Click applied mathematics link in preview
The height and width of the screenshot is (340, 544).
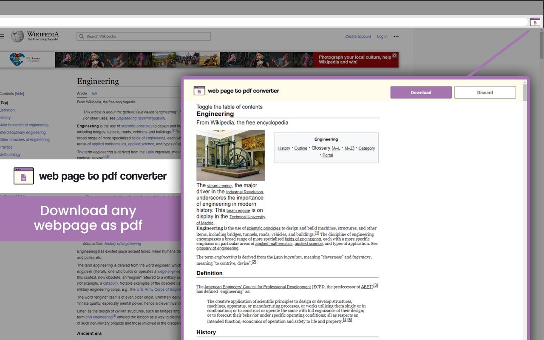point(274,244)
